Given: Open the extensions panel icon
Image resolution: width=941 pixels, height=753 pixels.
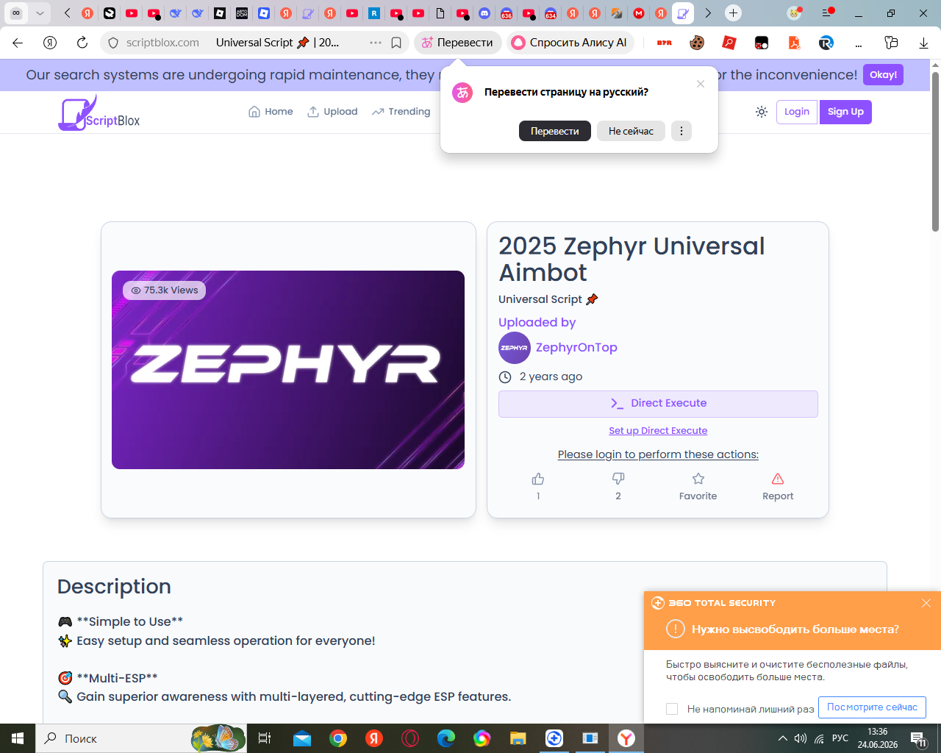Looking at the screenshot, I should (891, 43).
